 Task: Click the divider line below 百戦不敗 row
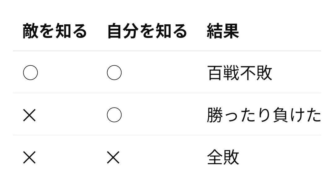click(167, 93)
